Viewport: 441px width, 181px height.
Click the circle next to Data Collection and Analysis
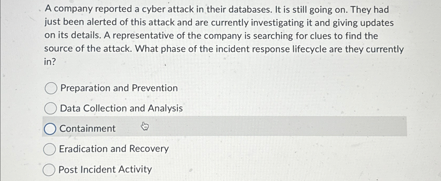[x=50, y=108]
